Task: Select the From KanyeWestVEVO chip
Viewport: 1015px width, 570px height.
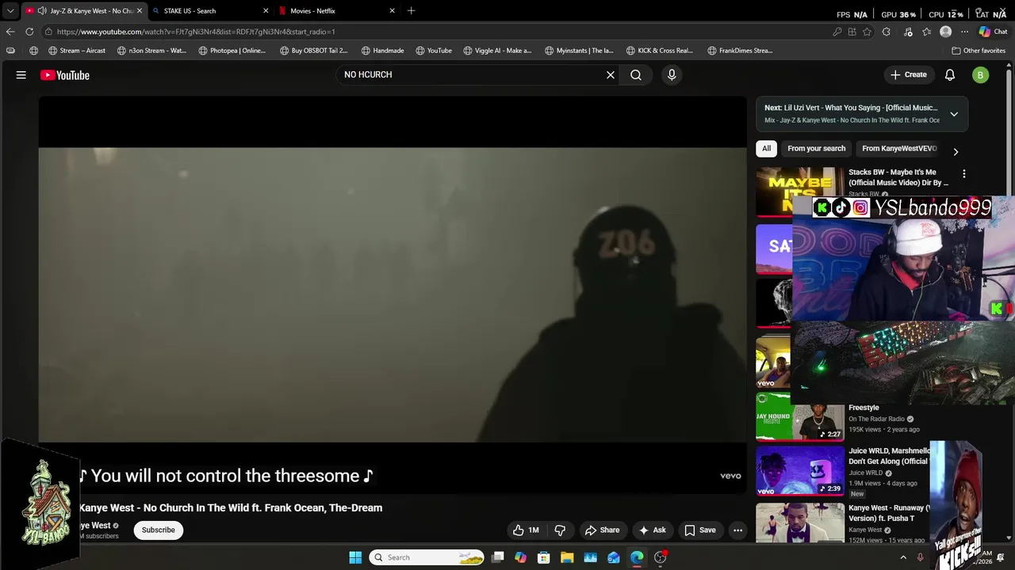Action: click(x=899, y=148)
